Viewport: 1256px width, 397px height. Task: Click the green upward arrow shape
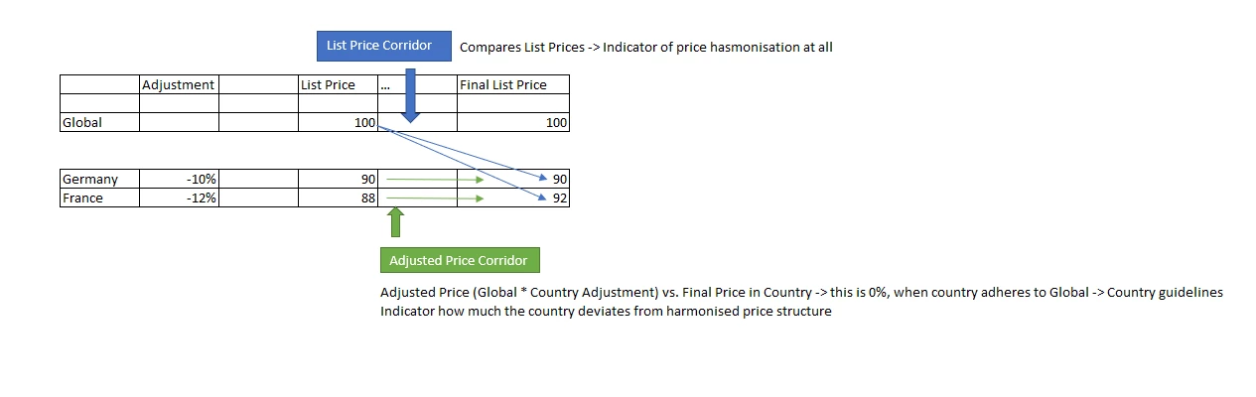click(395, 221)
